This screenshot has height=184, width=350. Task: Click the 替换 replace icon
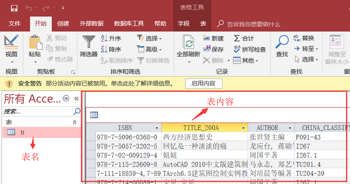297,38
